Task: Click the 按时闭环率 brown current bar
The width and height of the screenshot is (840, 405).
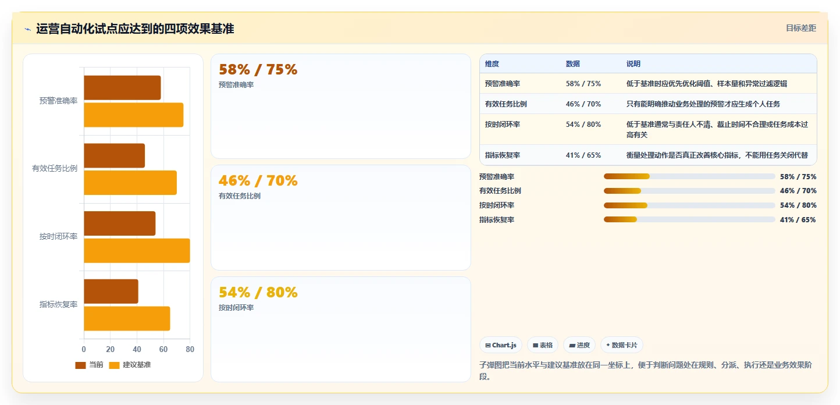Action: tap(120, 223)
